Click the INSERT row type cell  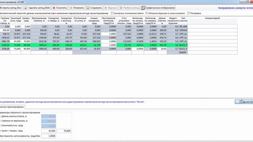pyautogui.click(x=183, y=52)
